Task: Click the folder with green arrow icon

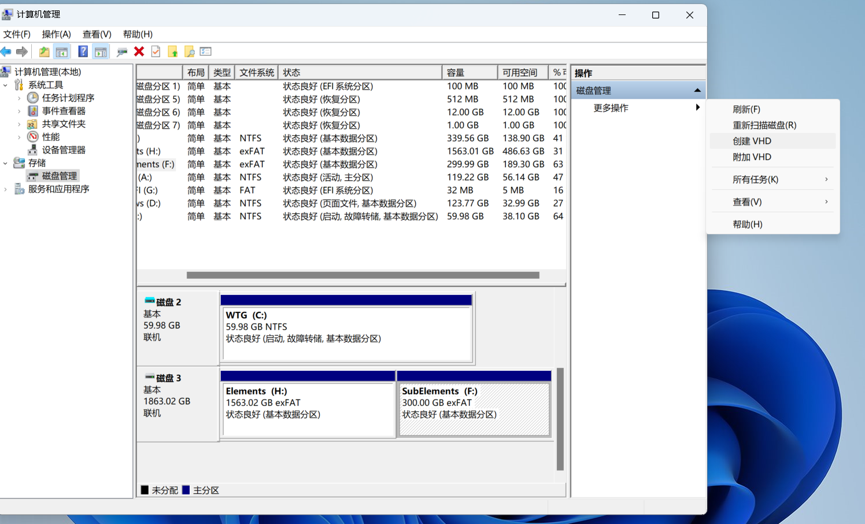Action: [172, 52]
